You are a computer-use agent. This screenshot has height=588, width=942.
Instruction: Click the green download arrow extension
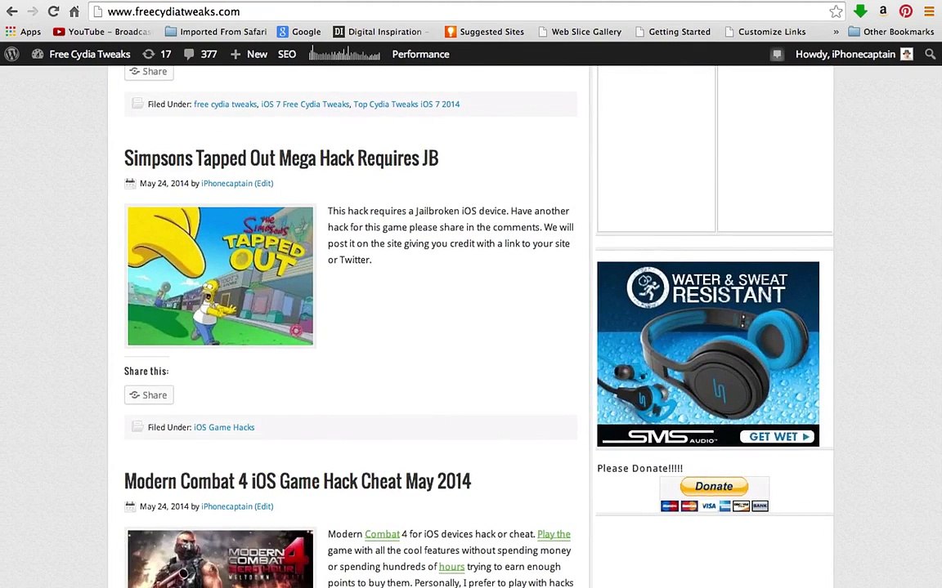(x=860, y=11)
